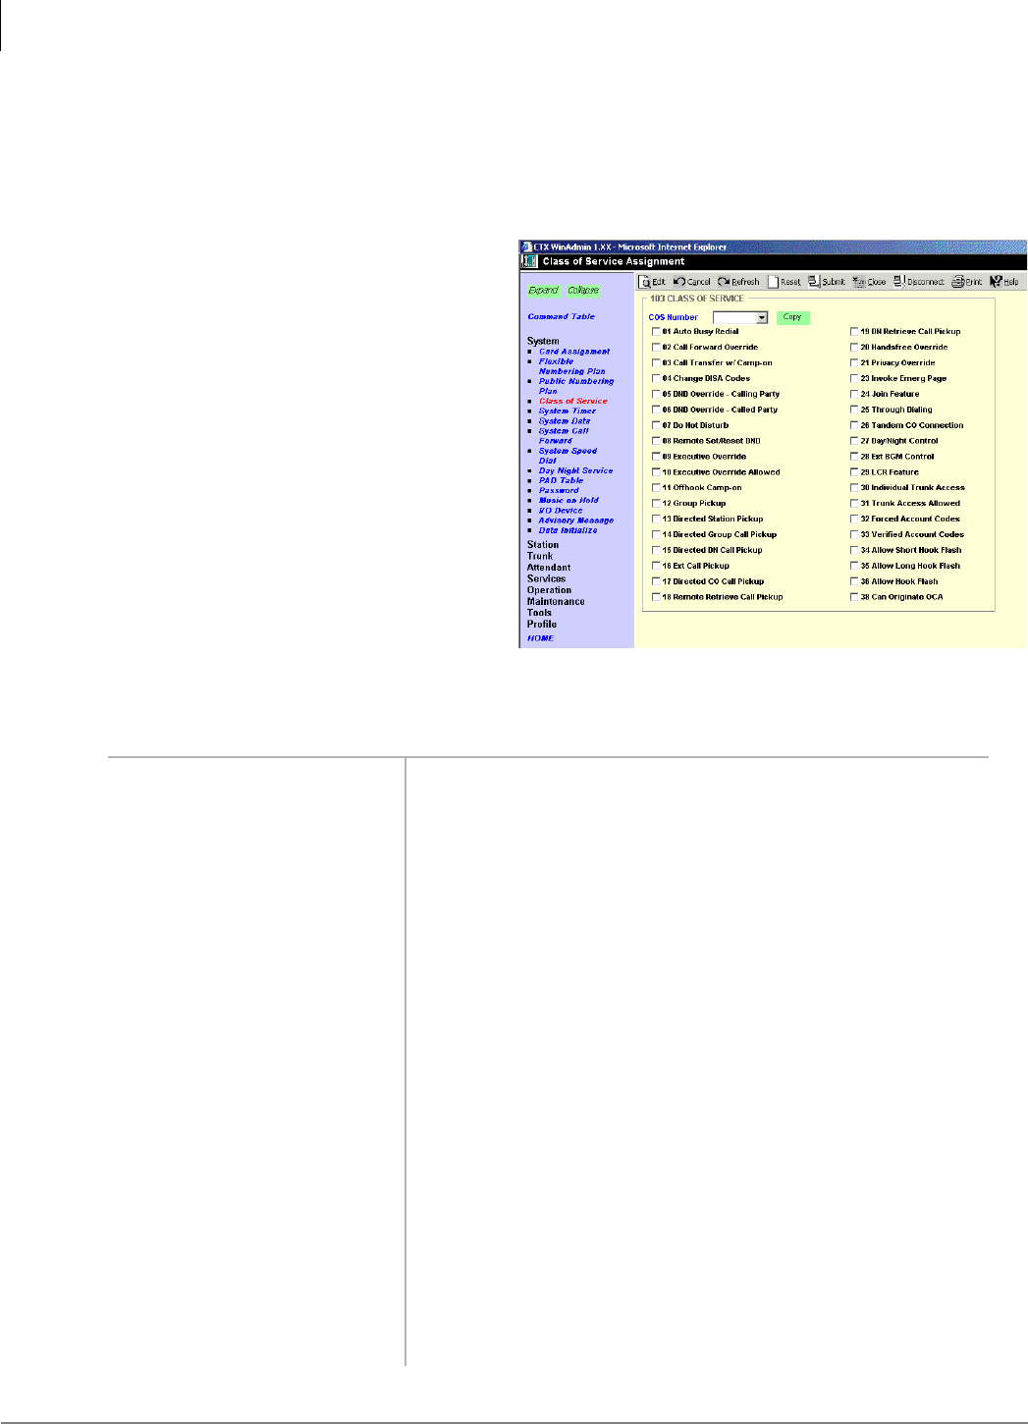Enable 29 LCR Feature
The width and height of the screenshot is (1028, 1424).
854,472
